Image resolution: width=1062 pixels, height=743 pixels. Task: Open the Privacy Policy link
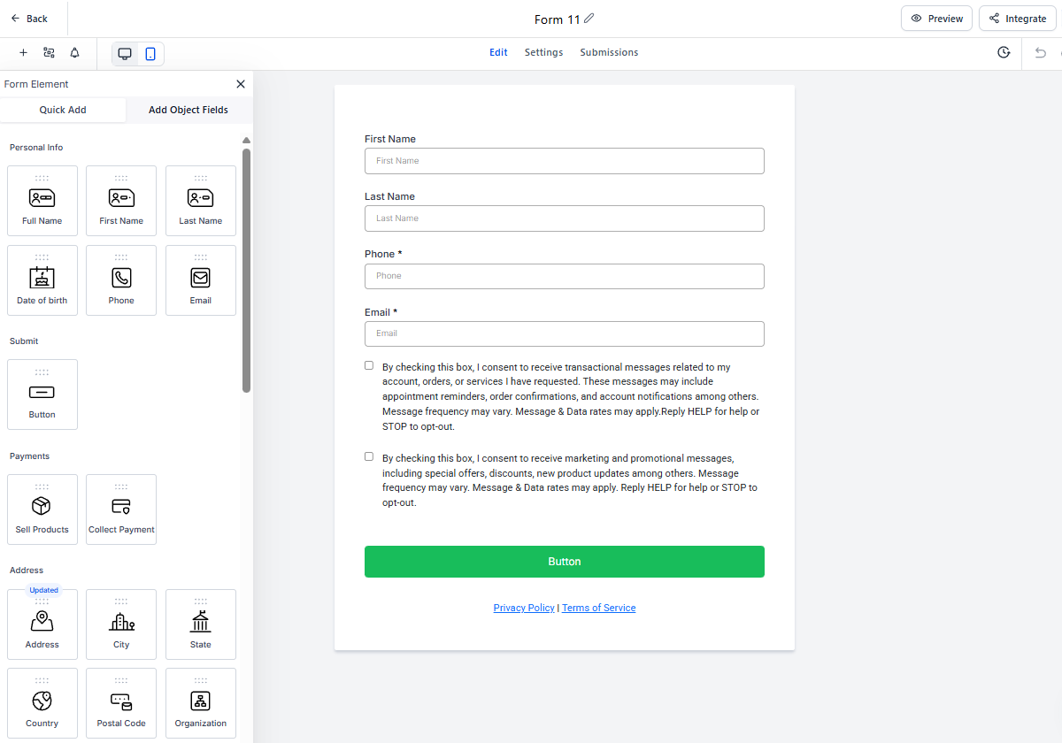(x=524, y=609)
